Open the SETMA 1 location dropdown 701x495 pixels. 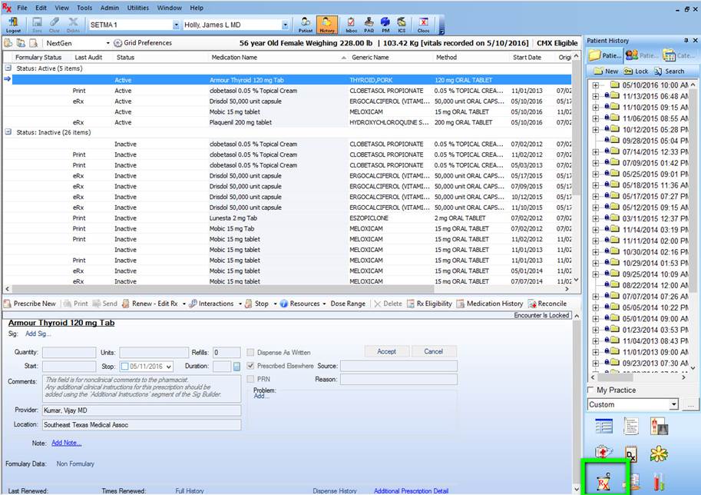[176, 25]
